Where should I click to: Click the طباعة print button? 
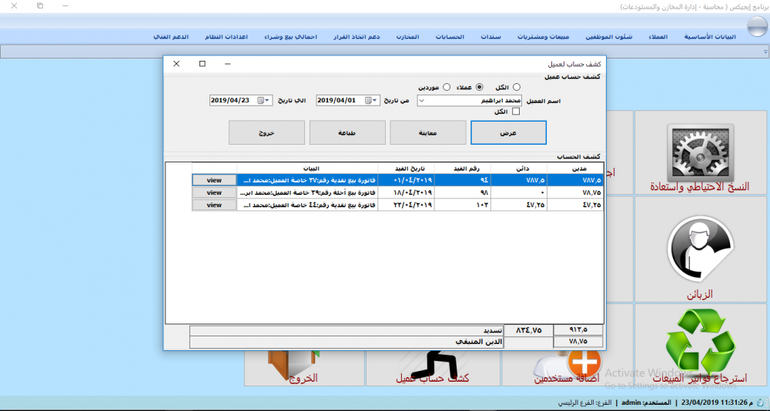point(347,132)
